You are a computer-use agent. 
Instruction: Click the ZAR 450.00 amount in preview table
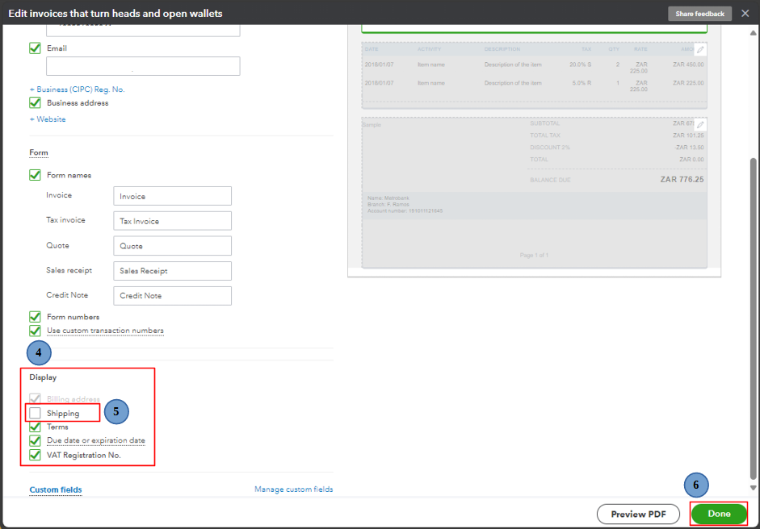pos(688,65)
